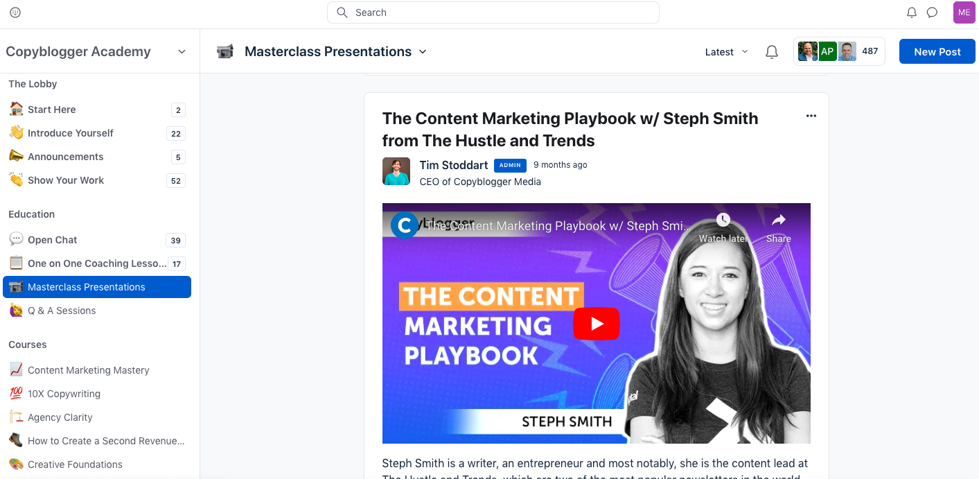Click the Copyblogger channel logo on video
Image resolution: width=979 pixels, height=479 pixels.
pyautogui.click(x=405, y=225)
